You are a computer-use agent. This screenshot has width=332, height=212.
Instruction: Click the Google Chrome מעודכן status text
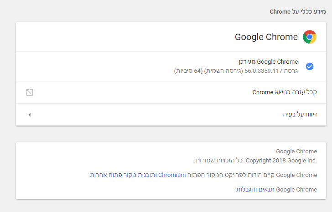(x=269, y=62)
